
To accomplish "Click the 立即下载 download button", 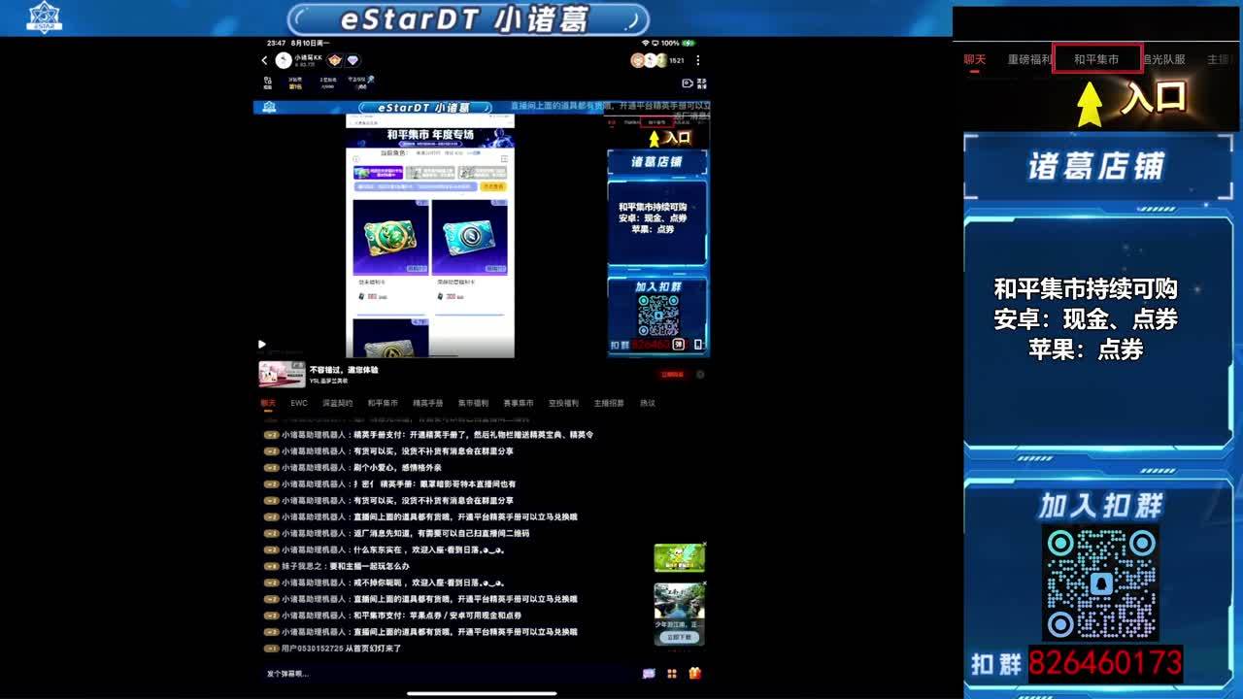I will pyautogui.click(x=679, y=638).
